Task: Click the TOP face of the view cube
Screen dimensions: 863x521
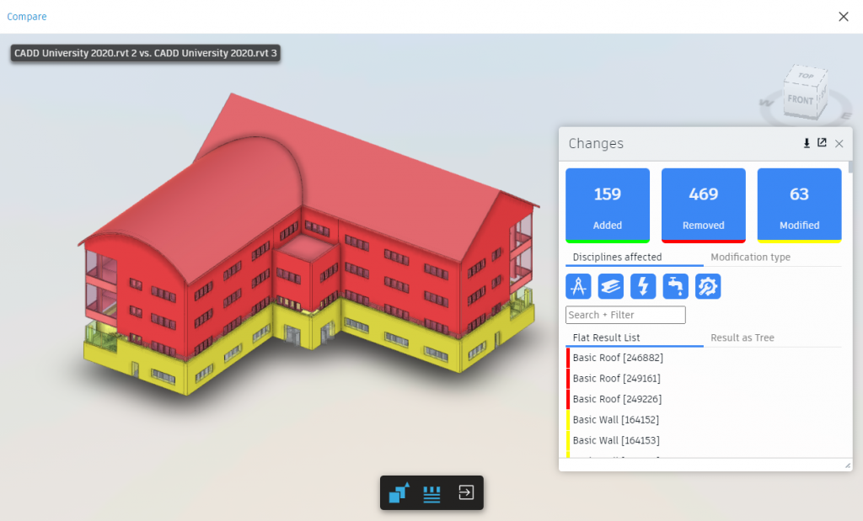Action: click(807, 75)
